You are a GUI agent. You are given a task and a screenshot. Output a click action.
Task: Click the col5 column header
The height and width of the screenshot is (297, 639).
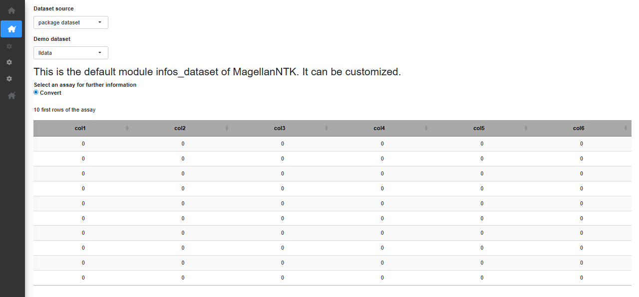[x=479, y=128]
